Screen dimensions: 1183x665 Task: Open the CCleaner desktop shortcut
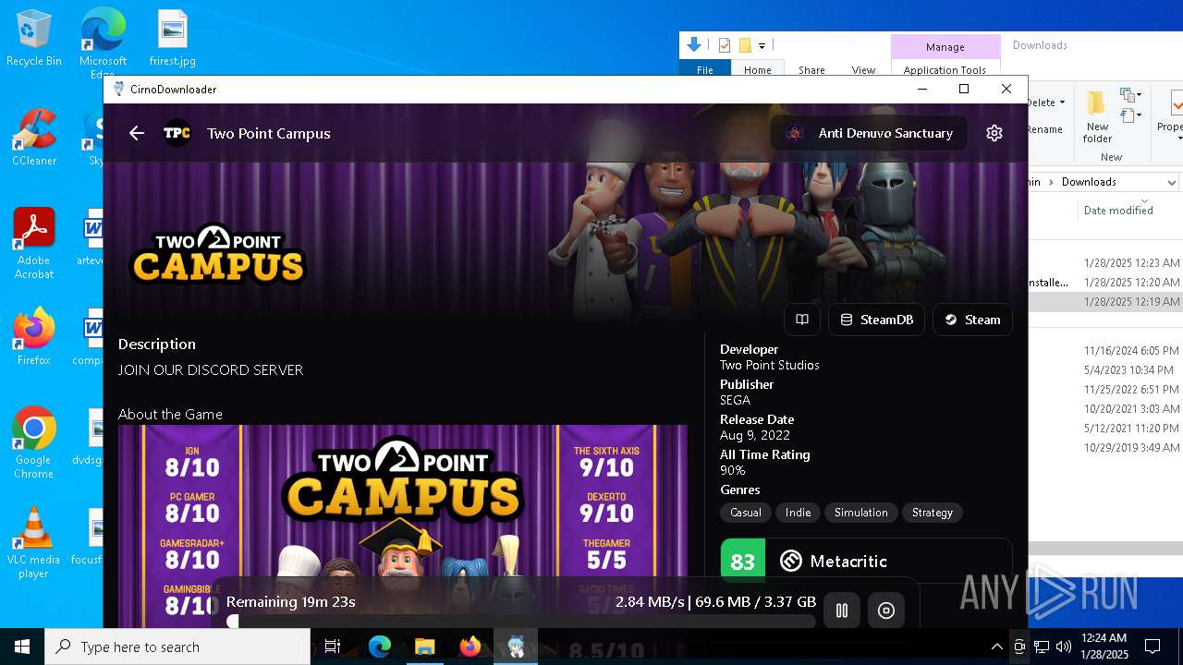click(x=34, y=137)
